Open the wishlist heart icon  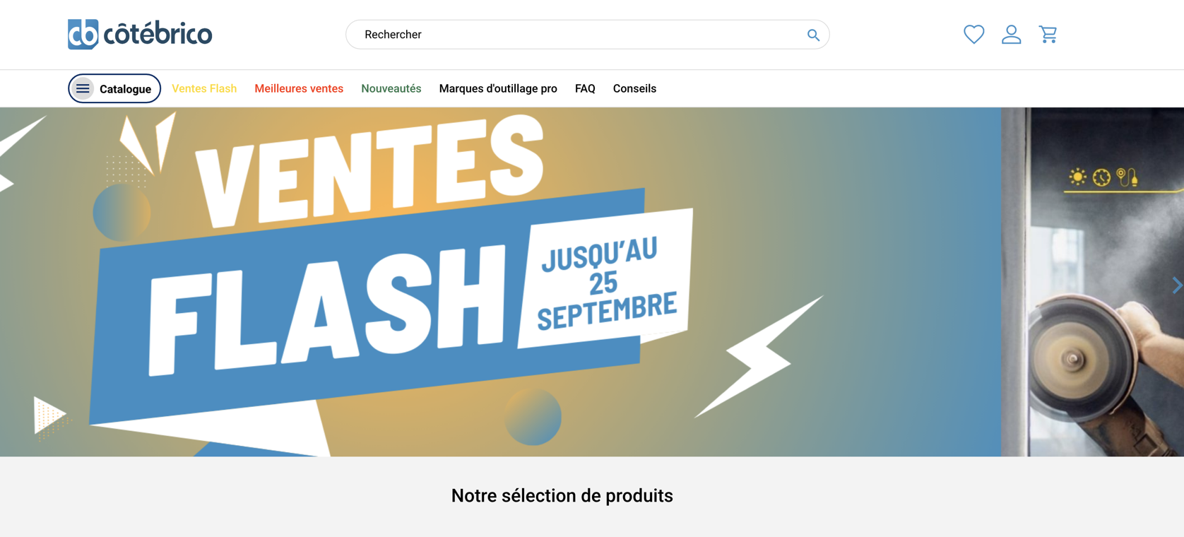(x=973, y=34)
